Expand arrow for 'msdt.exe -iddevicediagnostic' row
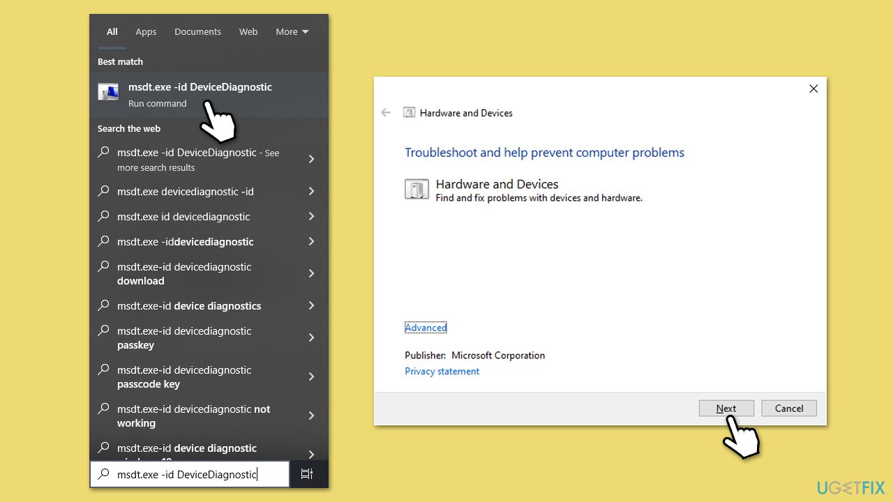The width and height of the screenshot is (893, 502). pos(312,242)
